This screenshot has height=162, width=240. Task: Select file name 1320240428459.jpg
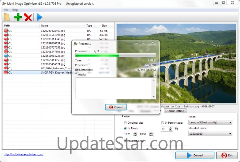pyautogui.click(x=53, y=31)
